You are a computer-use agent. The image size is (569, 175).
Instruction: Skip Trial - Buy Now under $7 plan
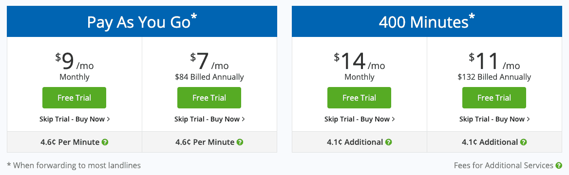click(x=209, y=119)
